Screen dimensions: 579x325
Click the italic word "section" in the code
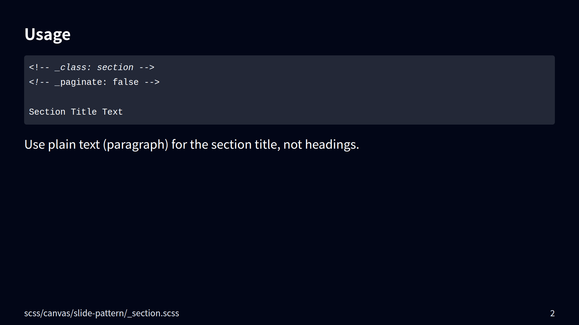115,67
